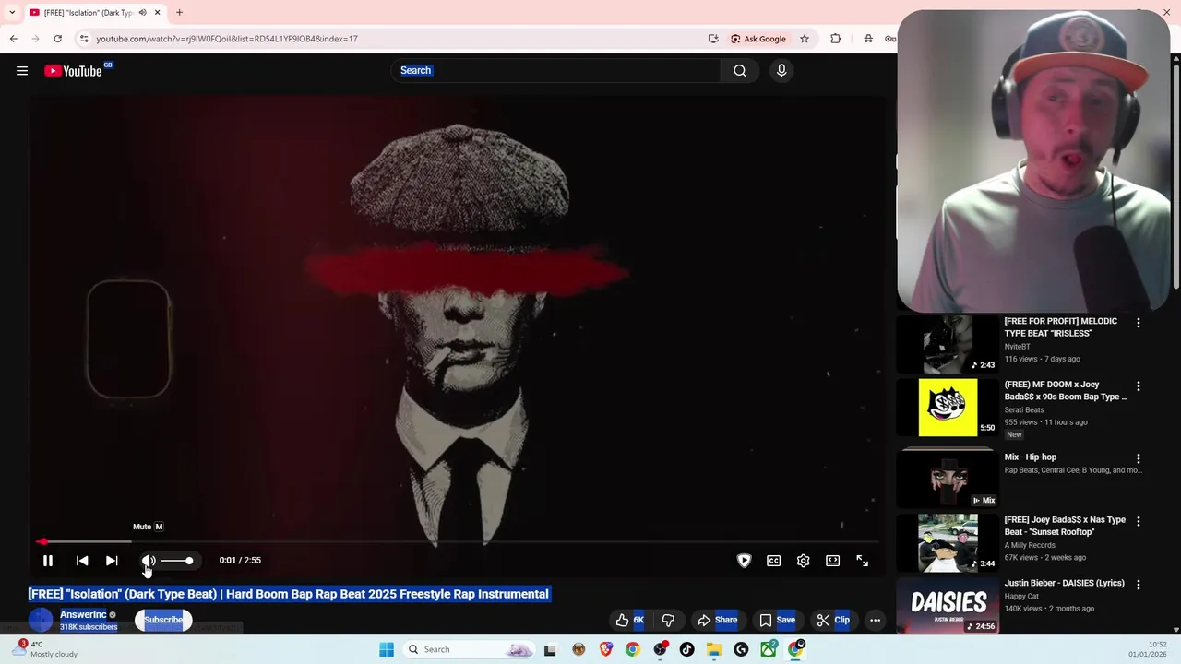Open the weather widget showing 4°C
The image size is (1181, 664).
[x=46, y=649]
